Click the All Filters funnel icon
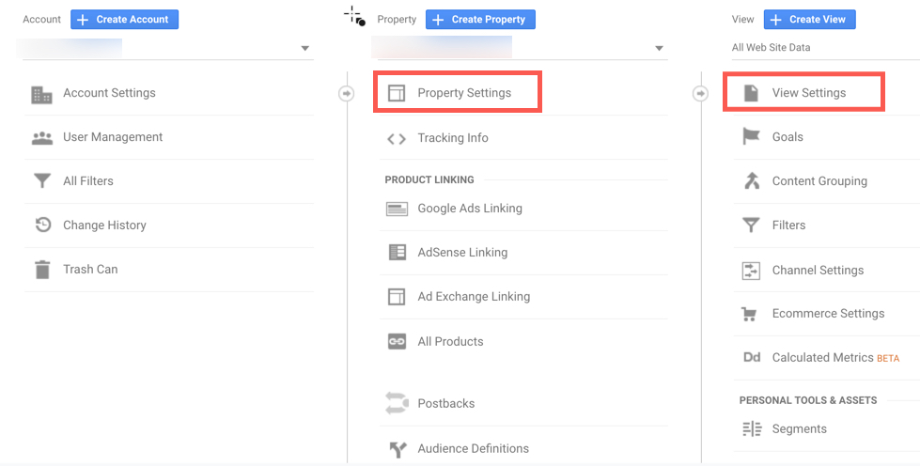The image size is (920, 466). tap(41, 181)
